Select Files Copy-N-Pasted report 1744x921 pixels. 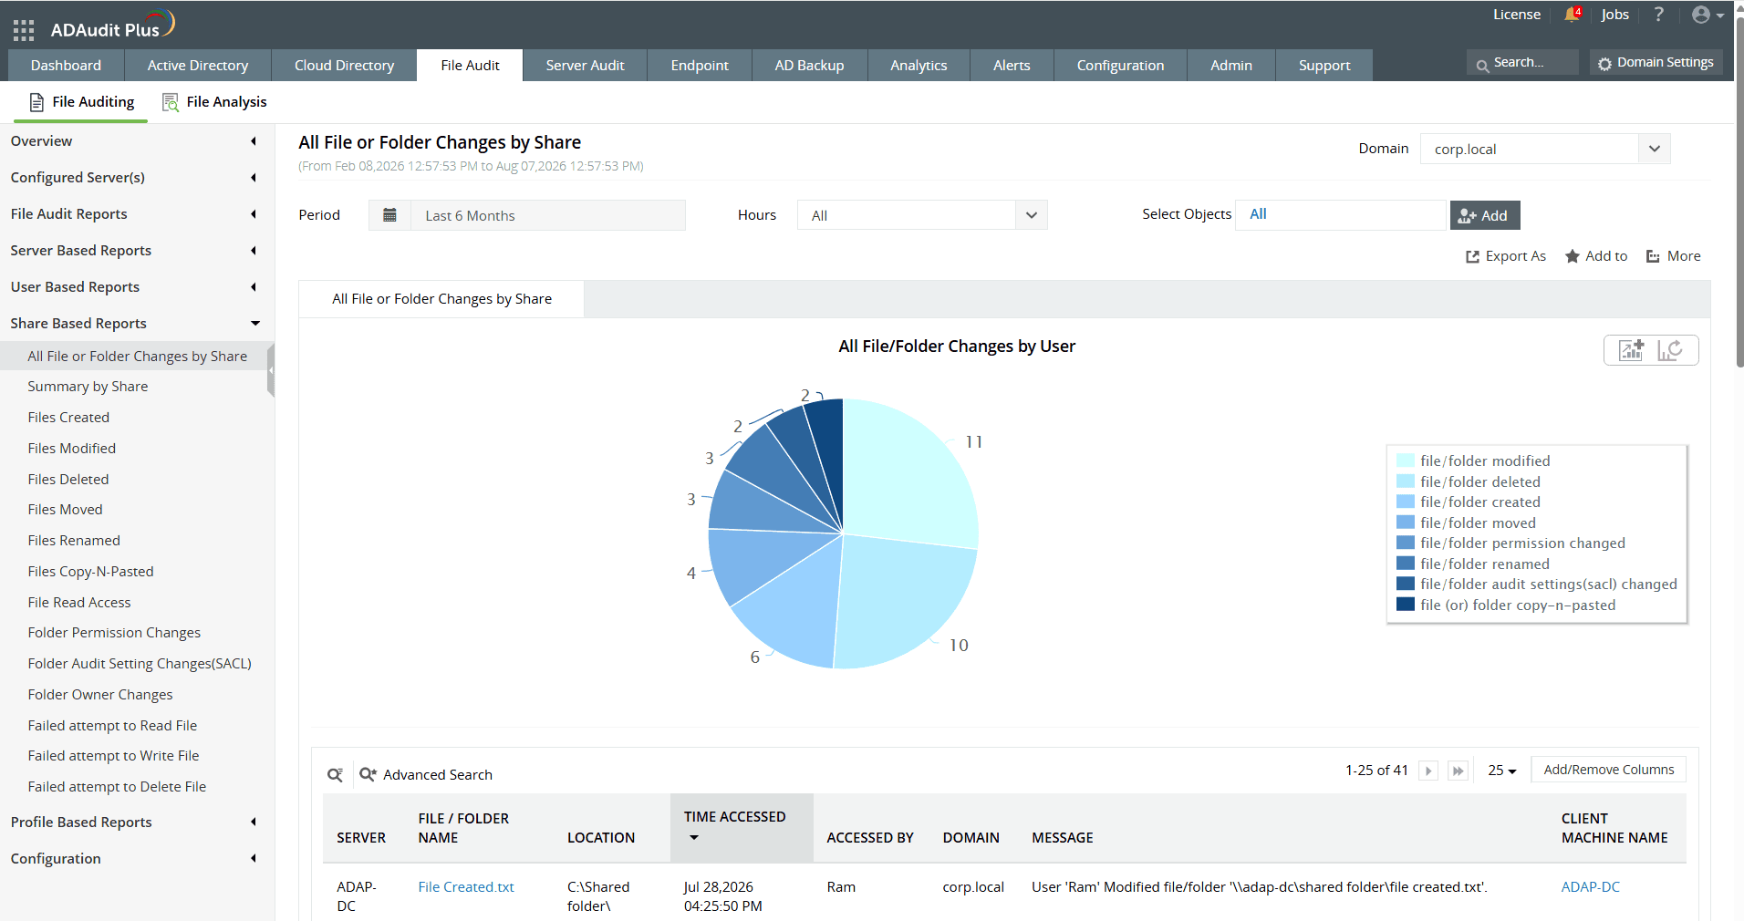coord(90,572)
